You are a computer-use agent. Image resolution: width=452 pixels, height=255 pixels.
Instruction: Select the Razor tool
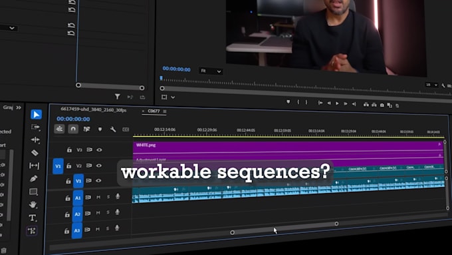[35, 152]
